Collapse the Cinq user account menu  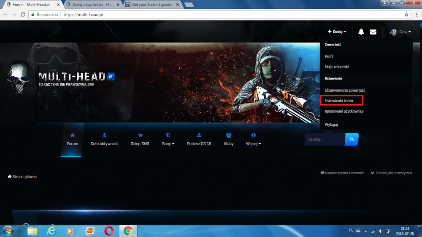click(x=400, y=32)
